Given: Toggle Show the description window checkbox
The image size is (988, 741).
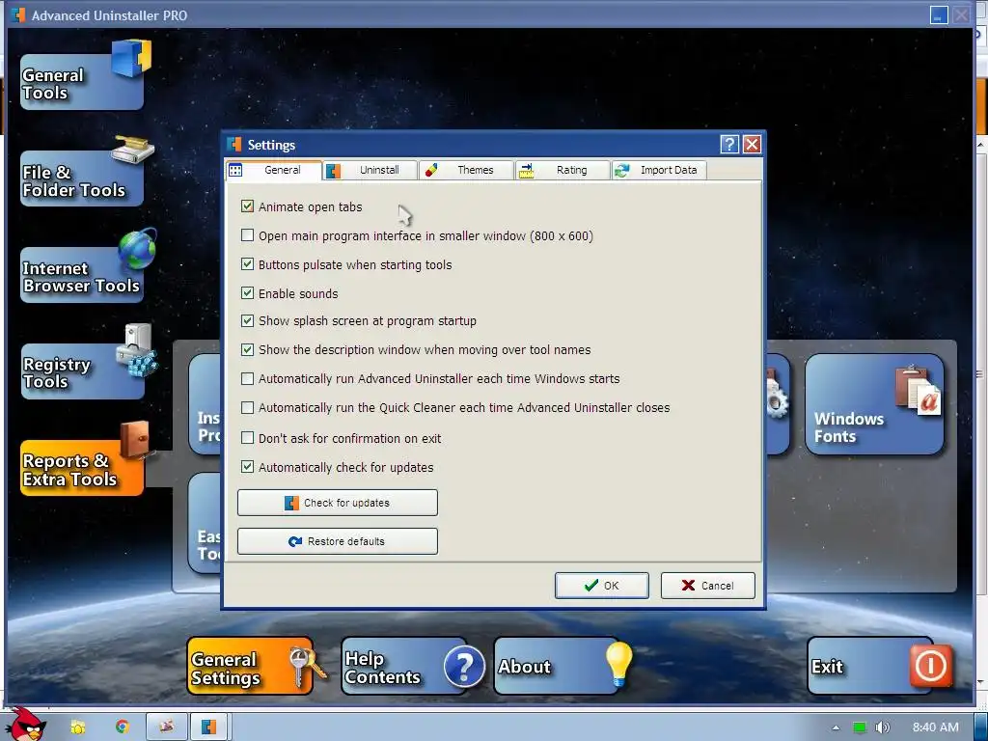Looking at the screenshot, I should coord(248,349).
